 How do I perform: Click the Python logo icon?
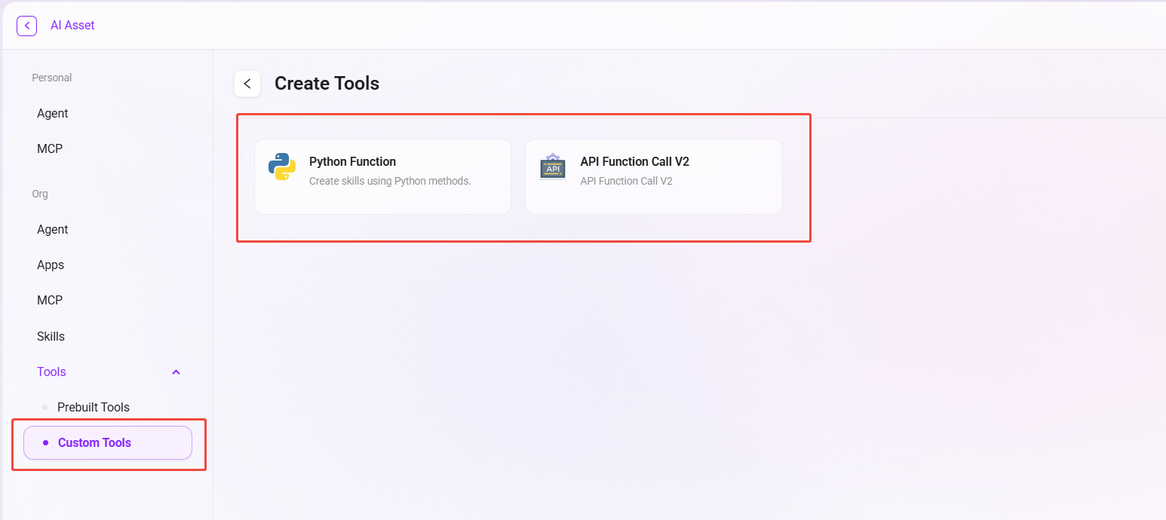282,167
